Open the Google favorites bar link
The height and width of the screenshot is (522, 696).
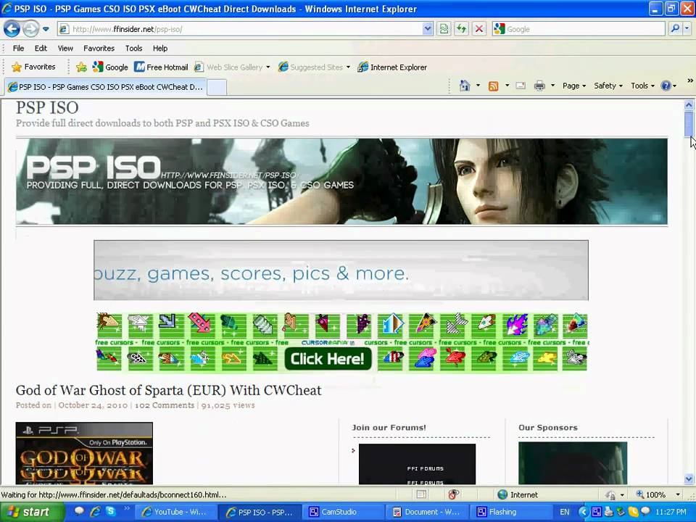pos(110,67)
